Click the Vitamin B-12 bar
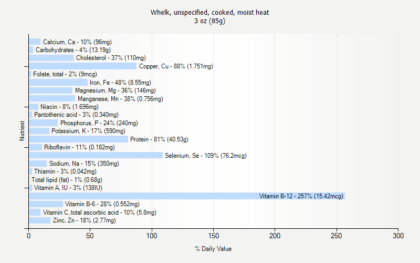 click(x=187, y=196)
